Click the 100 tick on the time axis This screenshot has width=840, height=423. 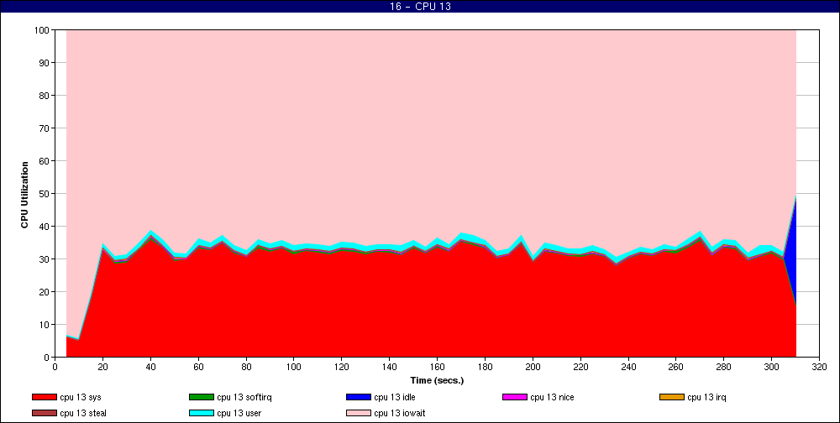(x=293, y=367)
